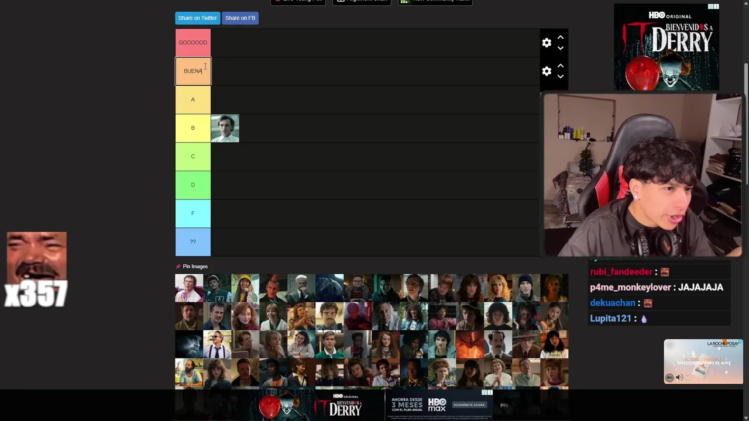The width and height of the screenshot is (749, 421).
Task: Open the Bienvenidos a Derry top-right ad
Action: pyautogui.click(x=666, y=47)
